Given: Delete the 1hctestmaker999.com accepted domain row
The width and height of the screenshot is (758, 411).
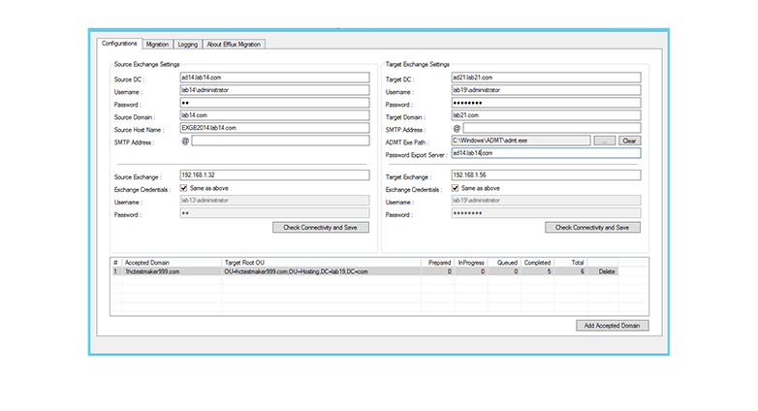Looking at the screenshot, I should (607, 271).
